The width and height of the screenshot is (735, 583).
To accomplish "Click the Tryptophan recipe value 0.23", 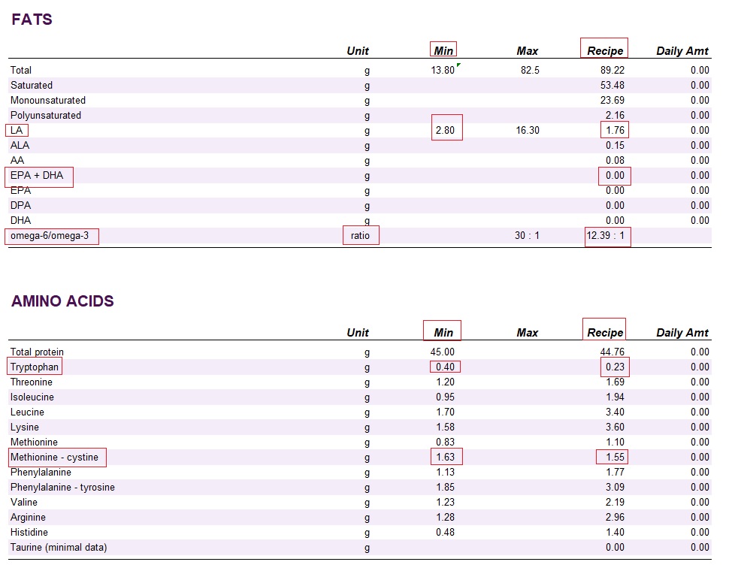I will 614,367.
